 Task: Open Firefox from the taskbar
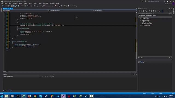[x=29, y=96]
